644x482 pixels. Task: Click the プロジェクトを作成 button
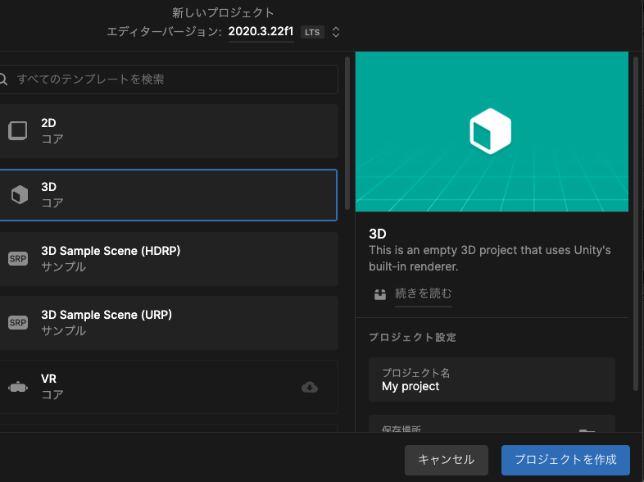coord(565,460)
